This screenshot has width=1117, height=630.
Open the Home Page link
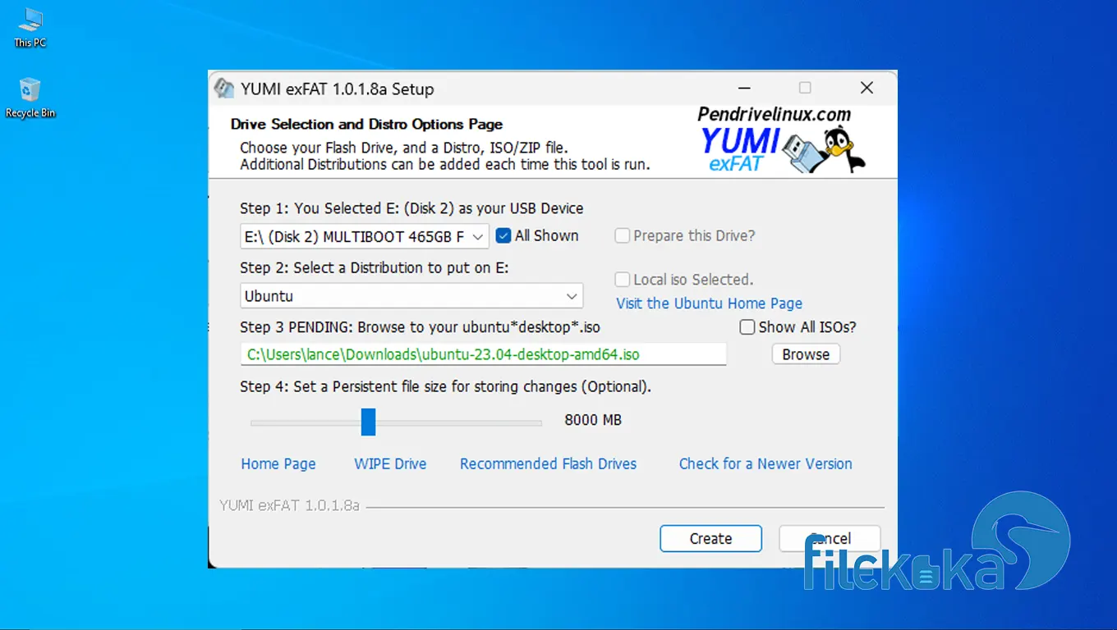tap(278, 464)
